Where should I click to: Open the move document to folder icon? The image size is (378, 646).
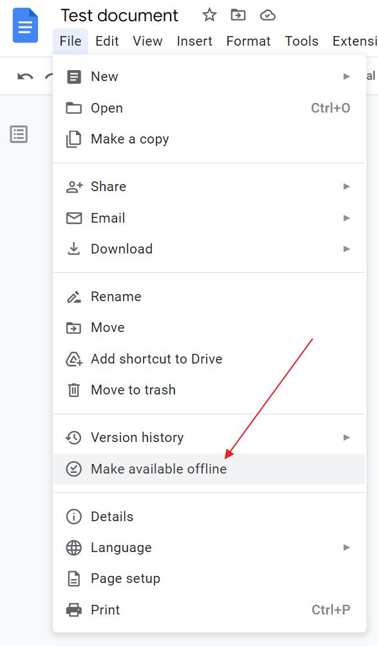238,15
